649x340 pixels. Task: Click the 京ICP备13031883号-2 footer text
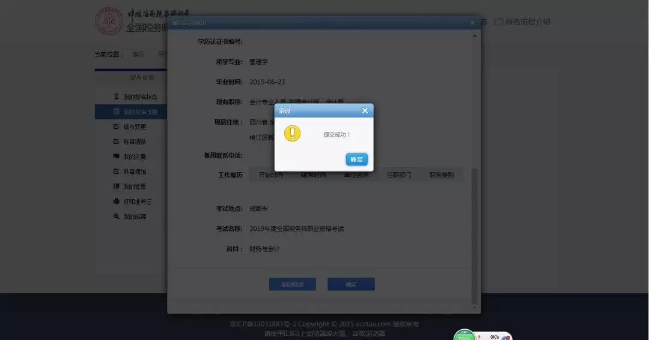[263, 324]
